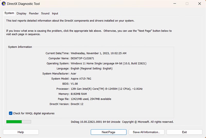The height and width of the screenshot is (138, 206).
Task: Click the green loading progress bar
Action: tap(19, 122)
